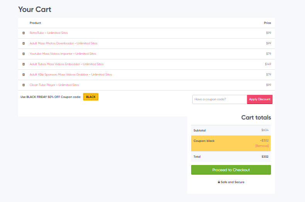Remove the applied black coupon
This screenshot has width=305, height=202.
point(262,146)
